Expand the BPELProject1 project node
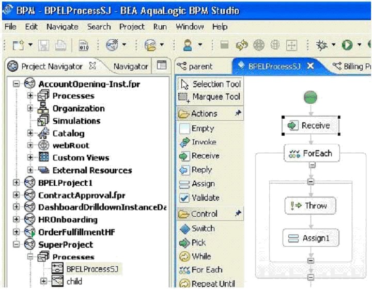Image resolution: width=372 pixels, height=290 pixels. tap(16, 183)
